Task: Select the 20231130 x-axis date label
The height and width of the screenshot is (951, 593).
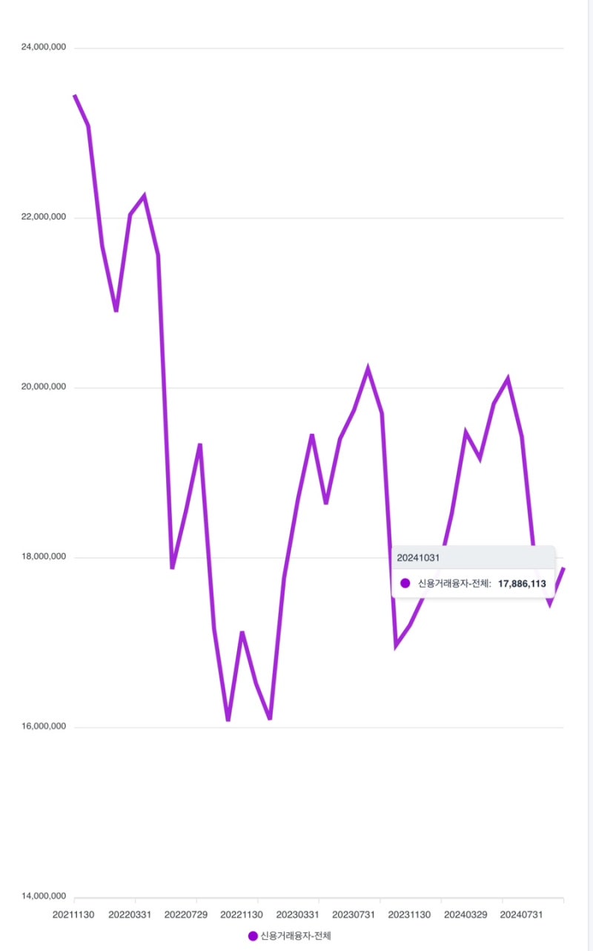Action: click(x=410, y=915)
